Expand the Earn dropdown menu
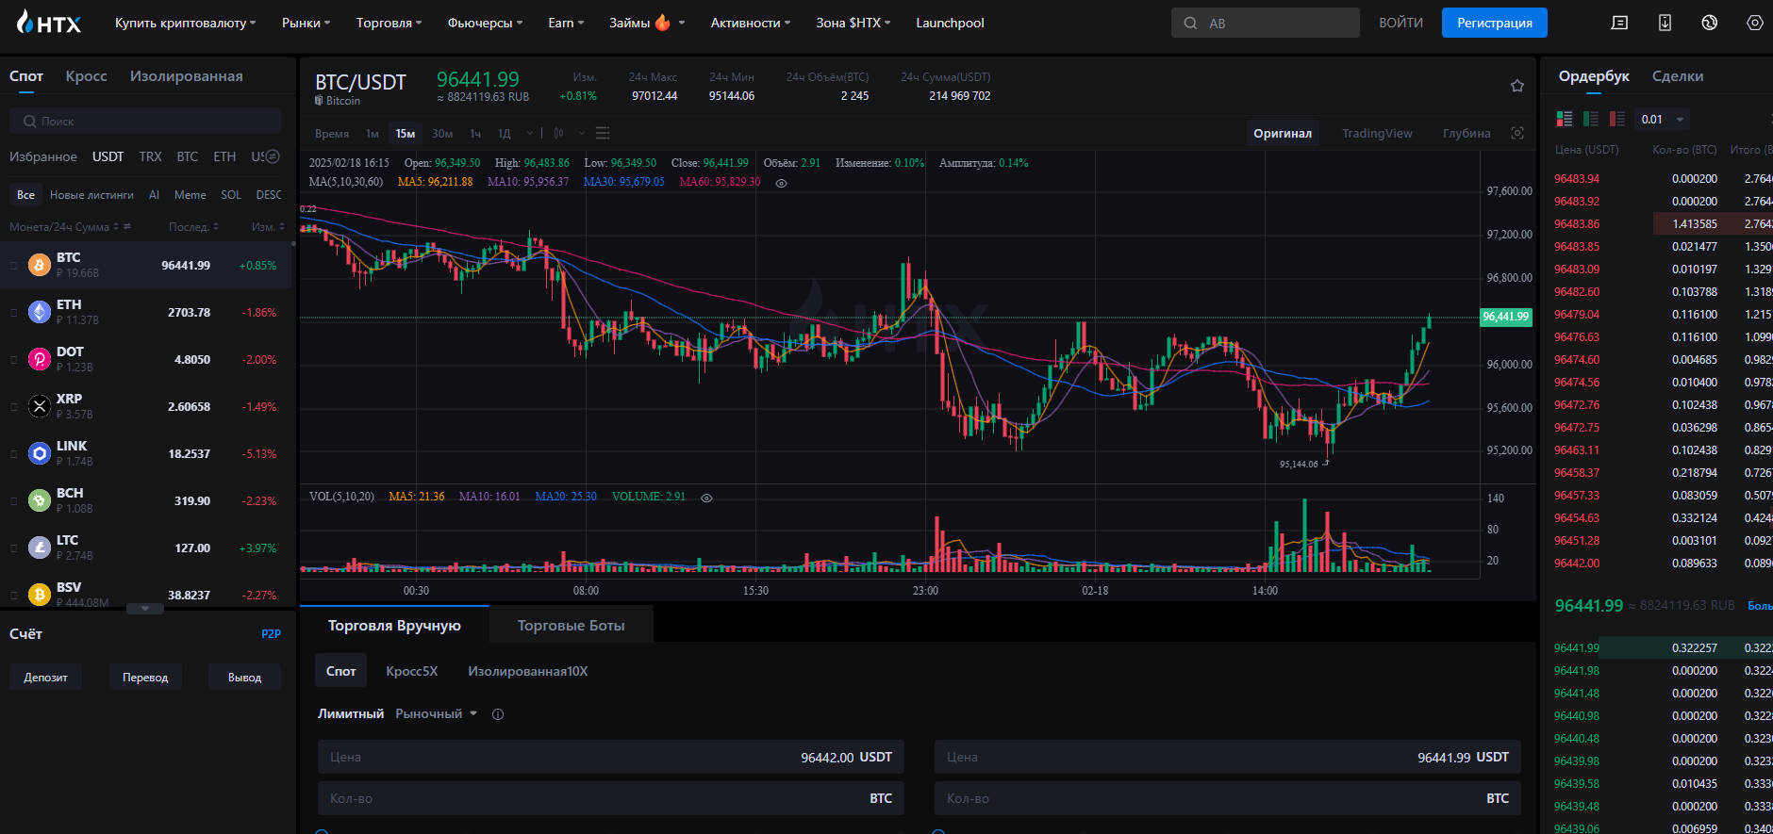This screenshot has width=1773, height=834. point(566,23)
